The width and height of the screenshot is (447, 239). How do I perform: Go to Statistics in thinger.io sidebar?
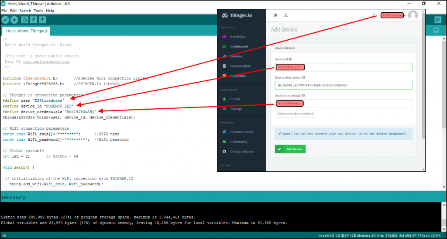[237, 37]
